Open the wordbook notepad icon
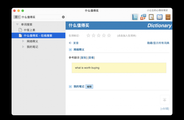The height and width of the screenshot is (120, 184). coord(151,17)
